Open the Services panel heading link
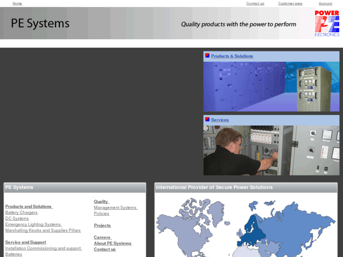The height and width of the screenshot is (257, 343). pos(220,120)
